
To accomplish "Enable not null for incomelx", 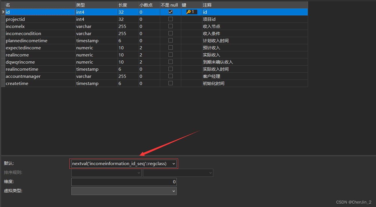I will pos(170,26).
